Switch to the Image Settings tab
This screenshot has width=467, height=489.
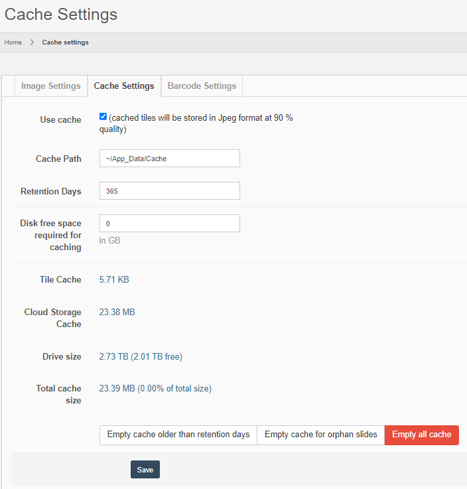[x=50, y=86]
